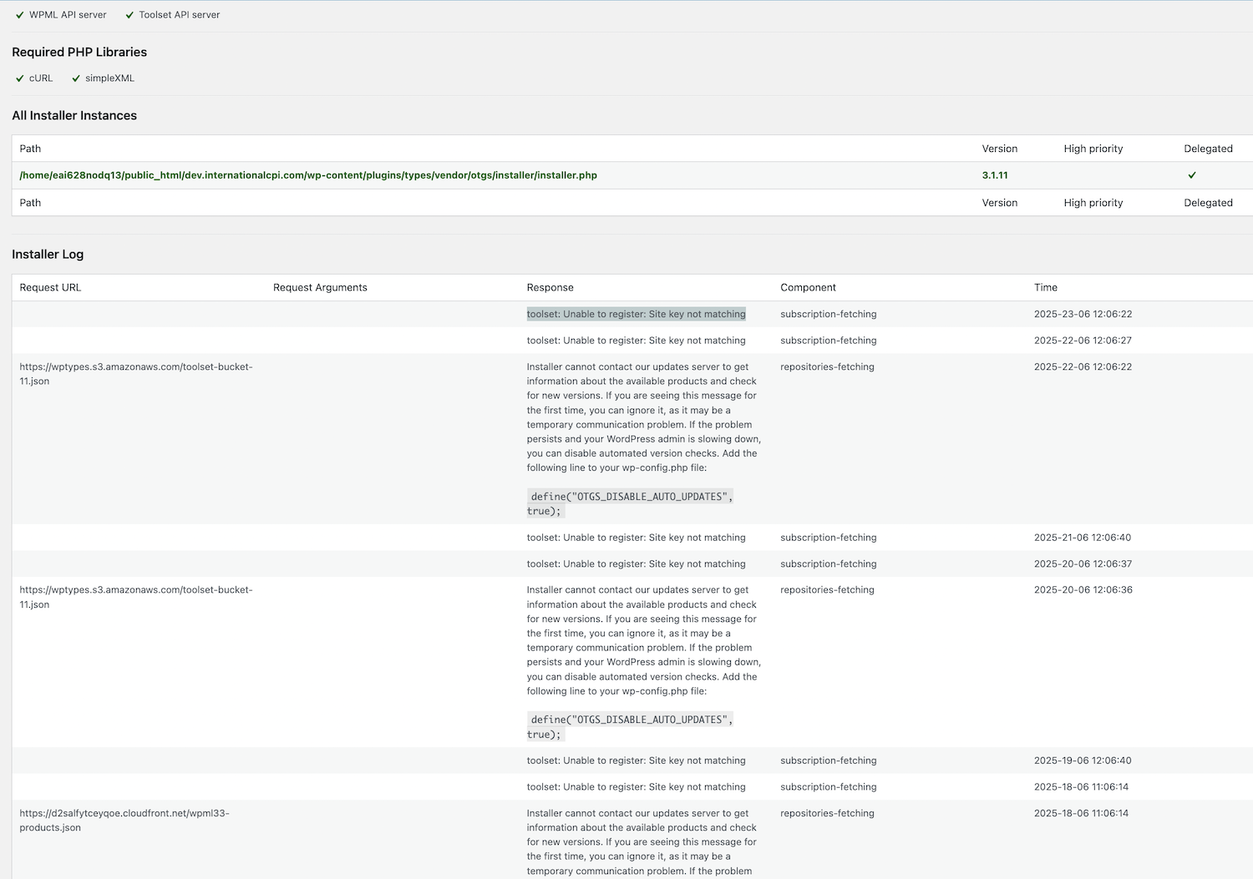
Task: Click the Delegated checkmark for installer 3.1.11
Action: 1192,175
